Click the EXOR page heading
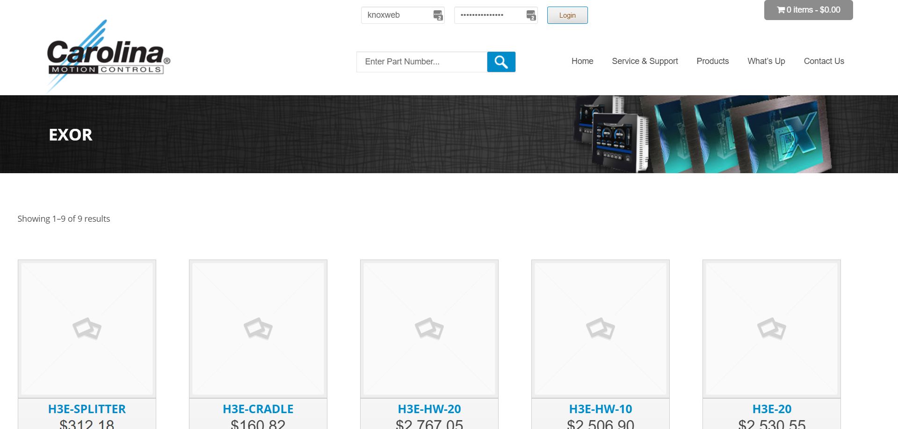Image resolution: width=898 pixels, height=429 pixels. tap(71, 135)
